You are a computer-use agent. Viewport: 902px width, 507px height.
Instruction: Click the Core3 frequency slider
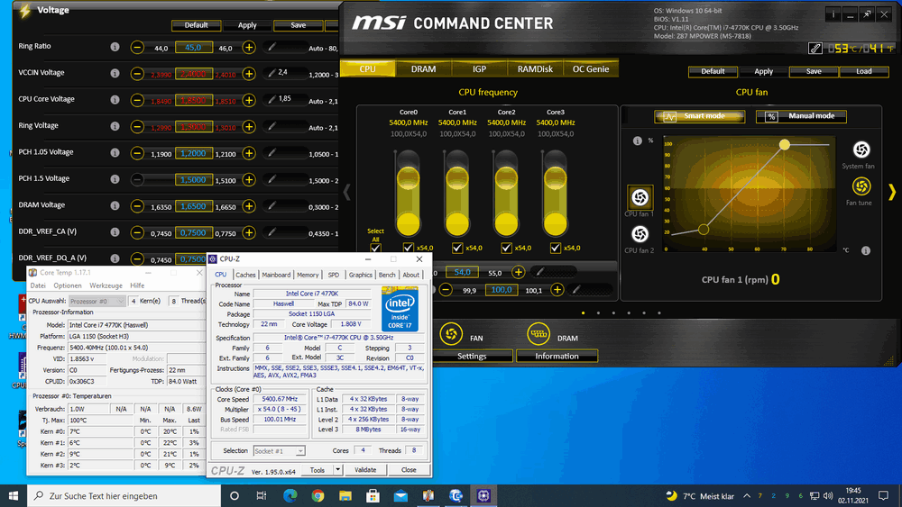pos(555,193)
